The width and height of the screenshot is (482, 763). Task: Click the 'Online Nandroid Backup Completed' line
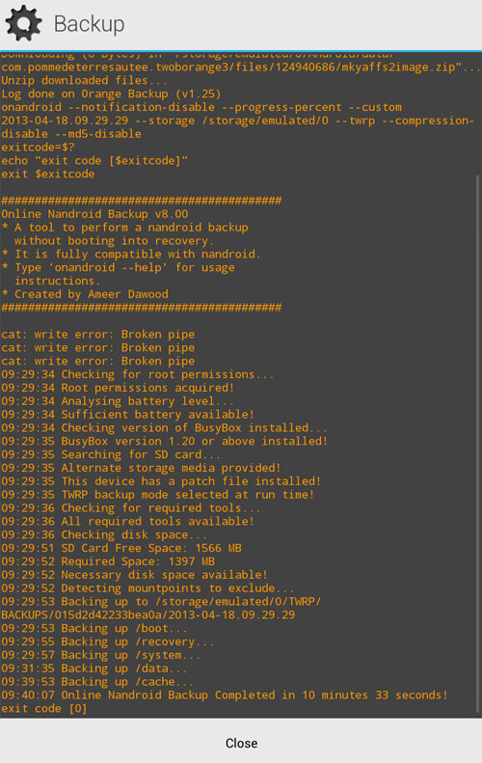coord(225,695)
